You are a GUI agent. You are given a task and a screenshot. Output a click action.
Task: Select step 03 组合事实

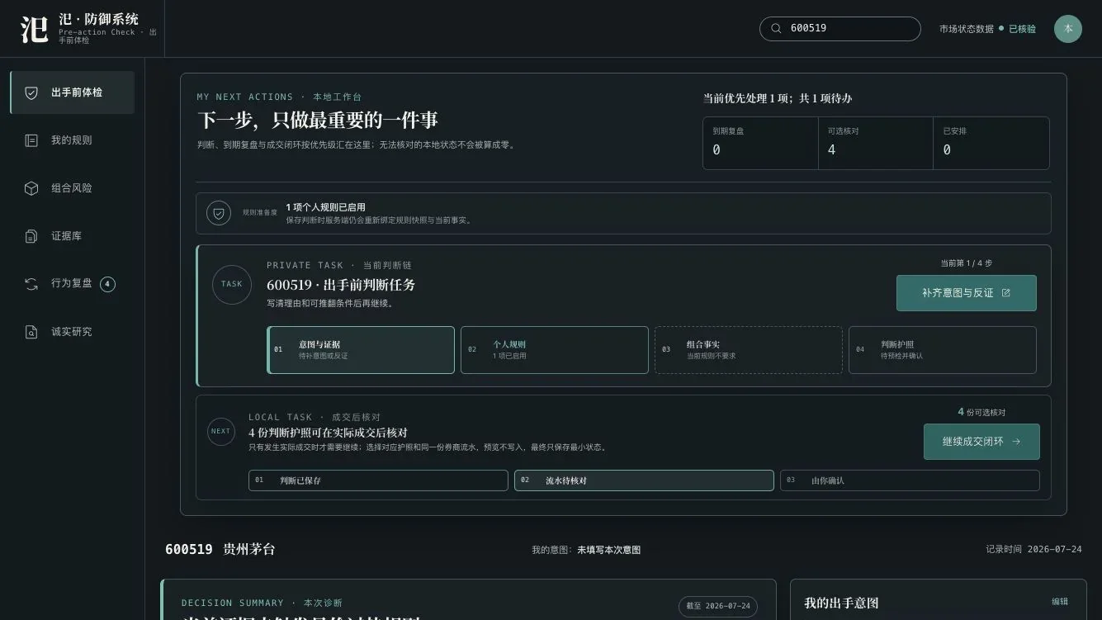click(x=749, y=350)
